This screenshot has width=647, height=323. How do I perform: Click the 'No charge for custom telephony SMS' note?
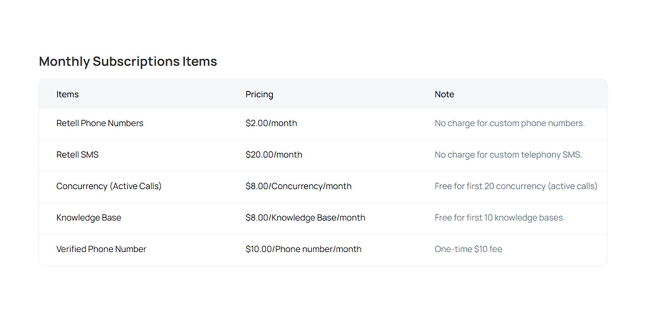(508, 155)
